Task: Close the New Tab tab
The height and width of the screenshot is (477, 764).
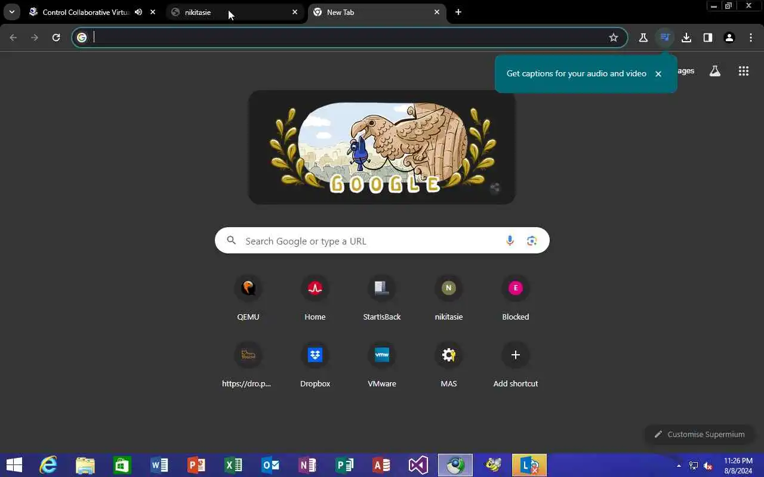Action: tap(437, 12)
